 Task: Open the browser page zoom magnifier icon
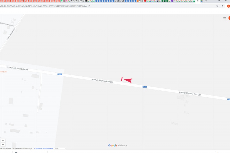[217, 6]
